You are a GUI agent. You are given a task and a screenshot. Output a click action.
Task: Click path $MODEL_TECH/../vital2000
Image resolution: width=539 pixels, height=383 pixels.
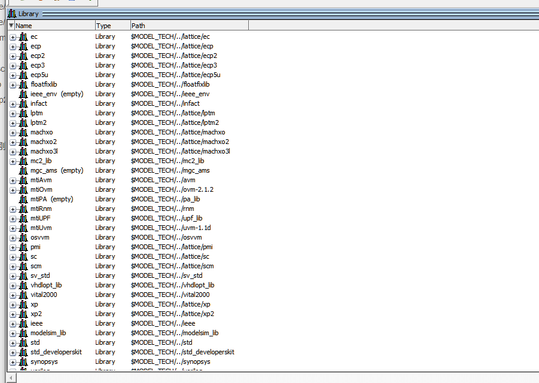pyautogui.click(x=170, y=295)
